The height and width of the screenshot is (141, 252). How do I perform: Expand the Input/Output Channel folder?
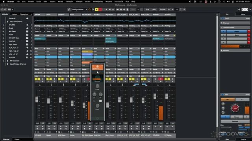8,64
